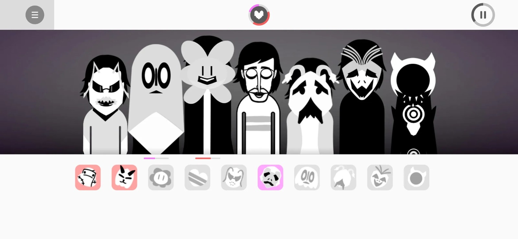The width and height of the screenshot is (518, 239).
Task: Select the pink stitched-face sound icon
Action: coord(88,177)
